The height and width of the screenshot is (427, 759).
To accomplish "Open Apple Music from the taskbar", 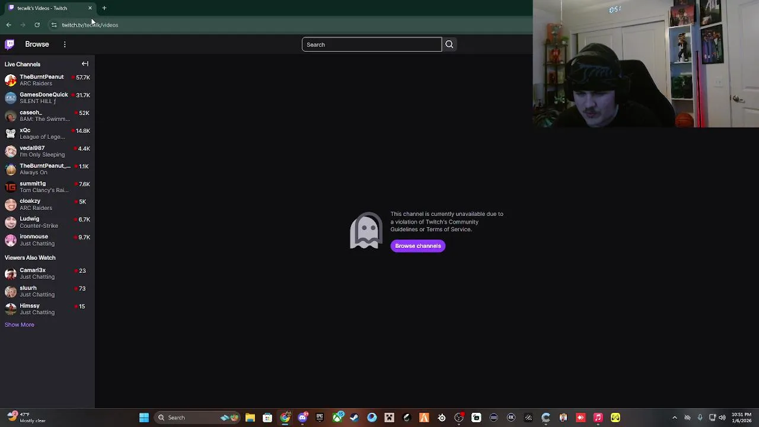I will 598,418.
